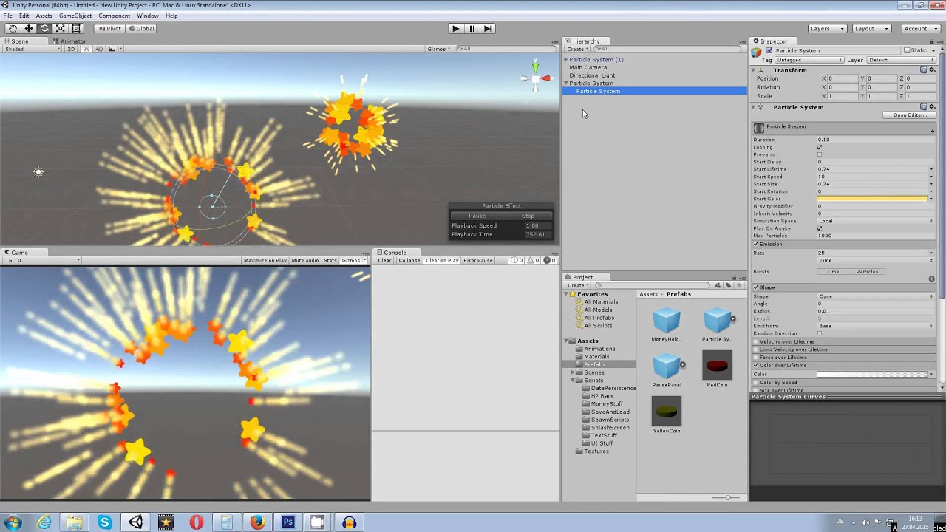The image size is (946, 532).
Task: Open Firefox from the taskbar
Action: pyautogui.click(x=257, y=522)
